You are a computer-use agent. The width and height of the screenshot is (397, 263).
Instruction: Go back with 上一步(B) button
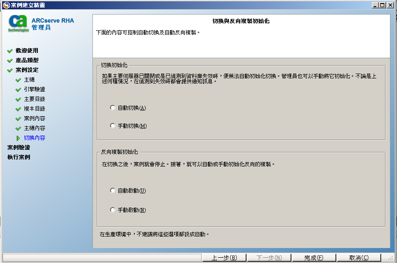224,258
